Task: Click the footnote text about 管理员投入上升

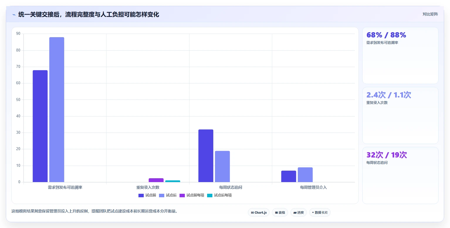Action: (x=94, y=211)
